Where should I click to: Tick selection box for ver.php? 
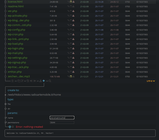[5, 11]
